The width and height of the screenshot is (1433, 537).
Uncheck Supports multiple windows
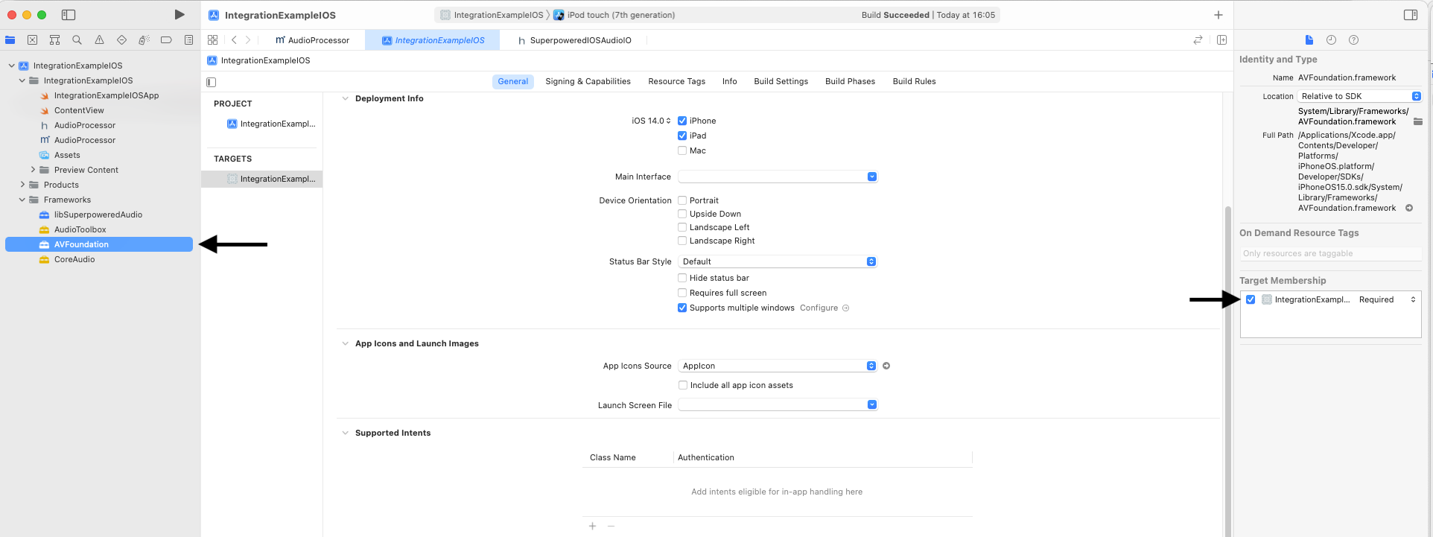click(682, 308)
